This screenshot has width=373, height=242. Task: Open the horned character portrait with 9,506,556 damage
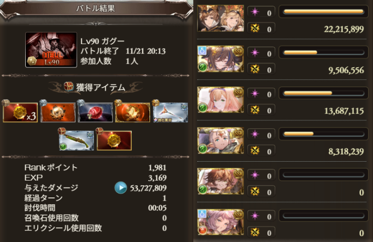pos(221,59)
